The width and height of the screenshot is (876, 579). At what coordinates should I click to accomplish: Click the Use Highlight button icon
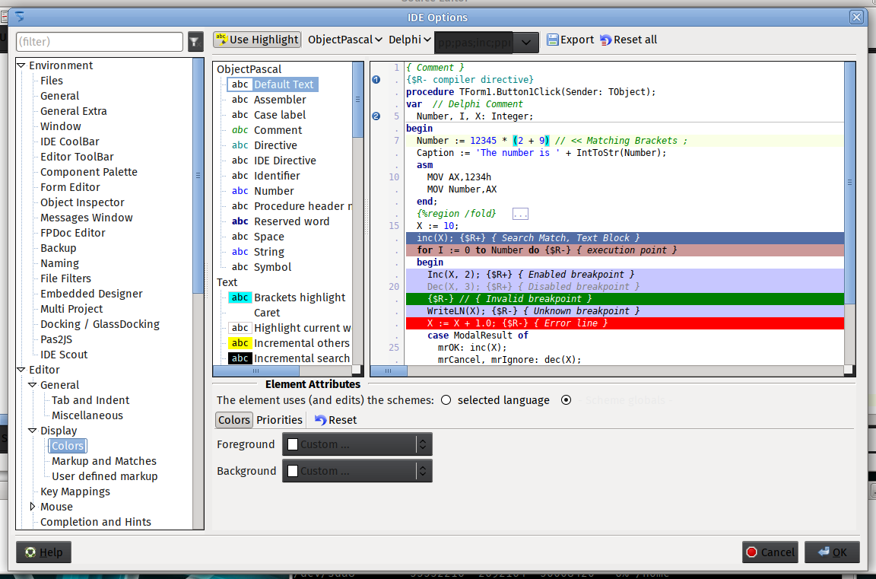tap(221, 39)
